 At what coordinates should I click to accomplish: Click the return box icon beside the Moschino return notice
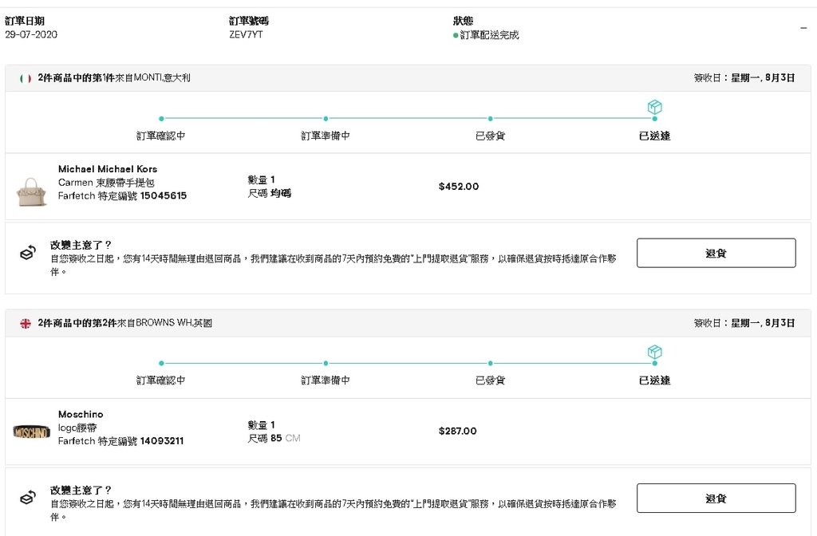click(x=28, y=498)
